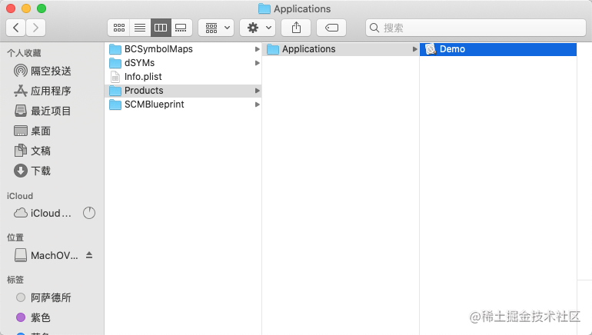Click the 标签 sidebar section header
The image size is (592, 335).
click(15, 280)
